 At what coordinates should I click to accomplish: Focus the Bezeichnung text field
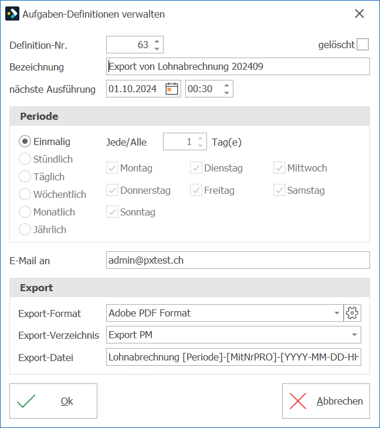point(238,66)
